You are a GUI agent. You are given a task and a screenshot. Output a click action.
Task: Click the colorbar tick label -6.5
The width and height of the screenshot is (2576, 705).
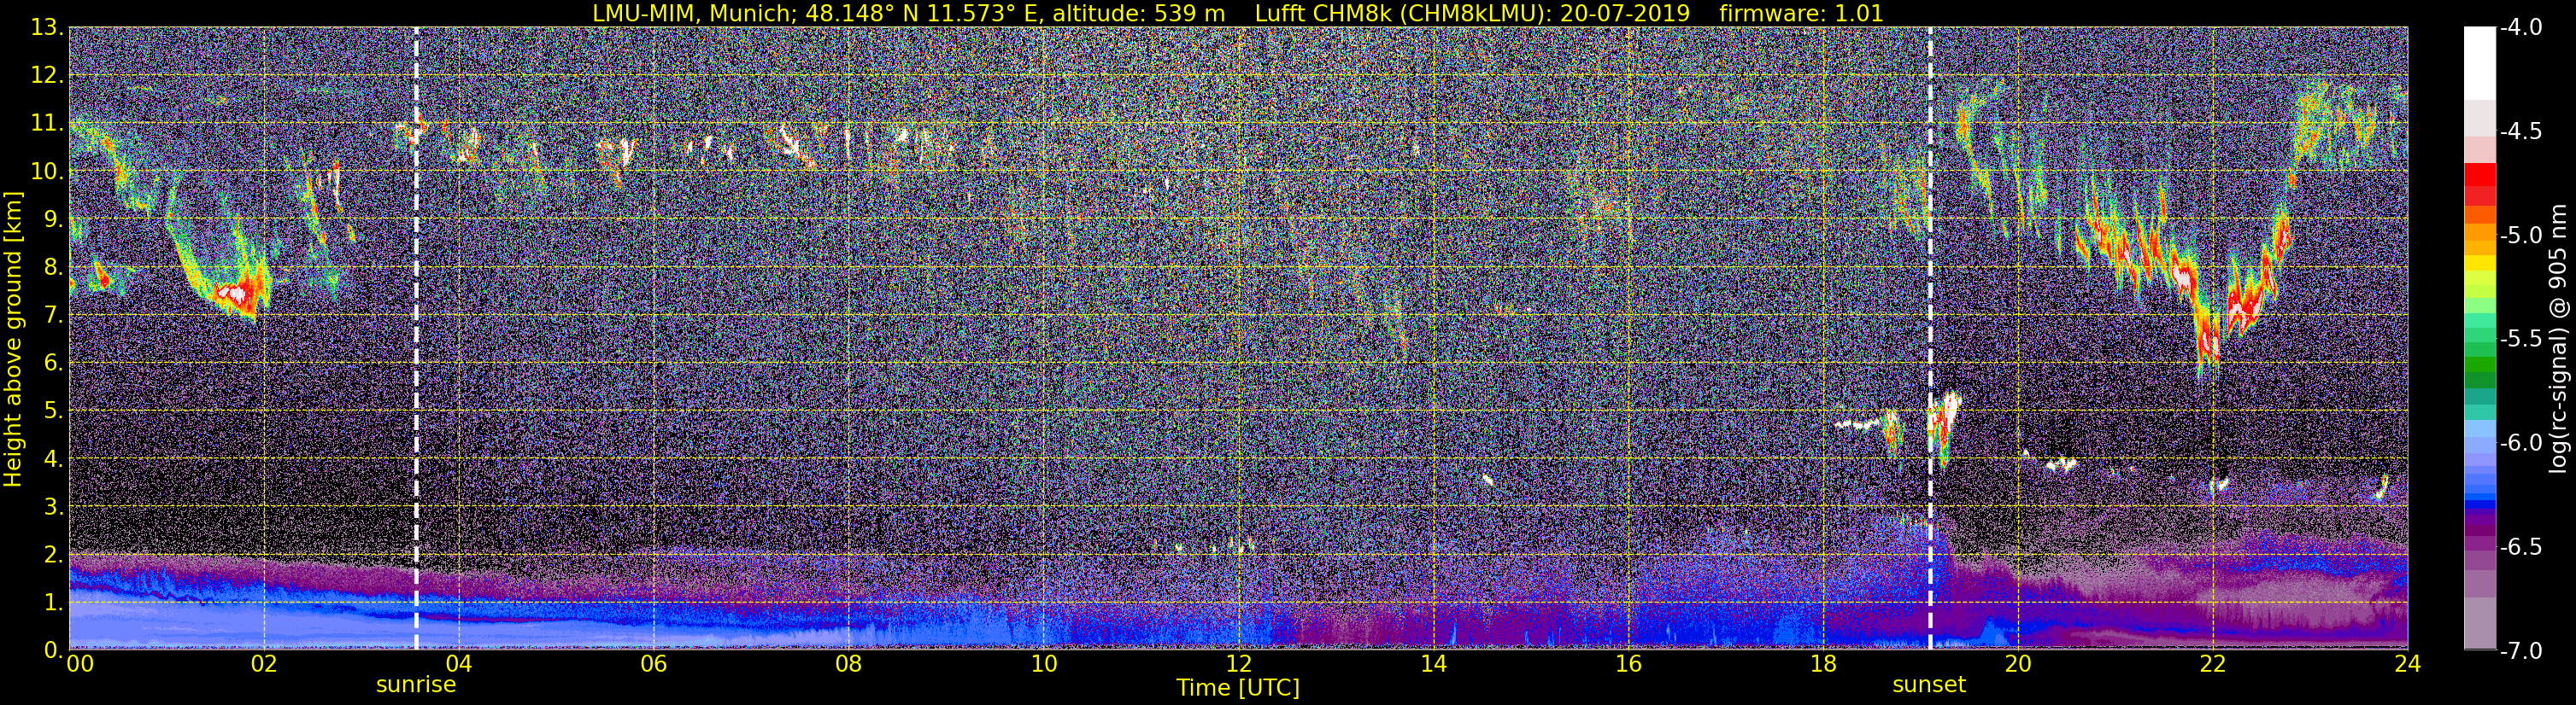click(2520, 547)
